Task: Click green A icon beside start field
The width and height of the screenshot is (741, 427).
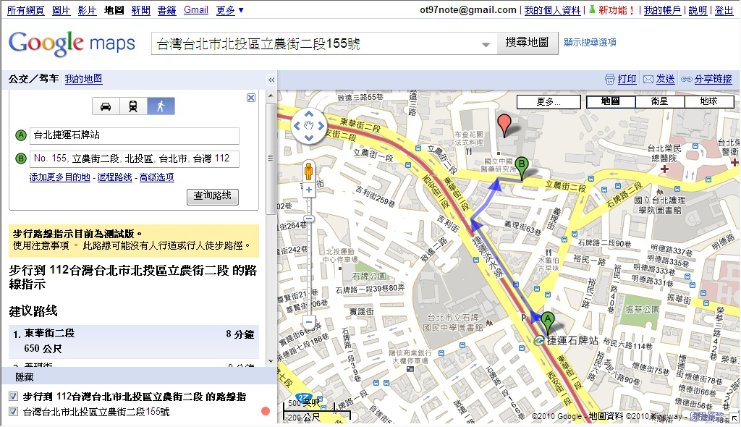Action: pyautogui.click(x=21, y=136)
